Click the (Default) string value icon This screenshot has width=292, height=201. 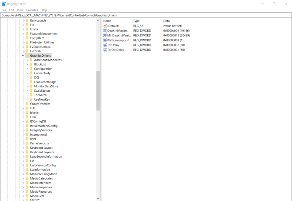coord(105,26)
